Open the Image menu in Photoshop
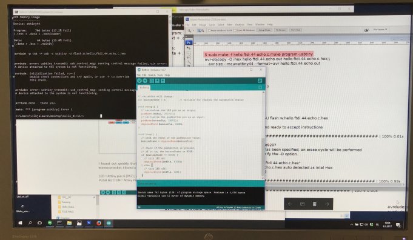Image resolution: width=413 pixels, height=240 pixels. point(203,25)
